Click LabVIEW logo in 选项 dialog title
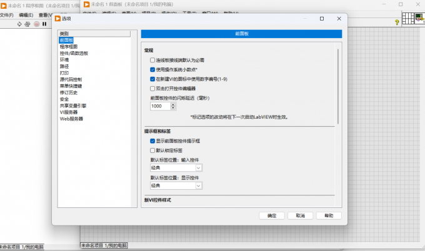 click(57, 18)
